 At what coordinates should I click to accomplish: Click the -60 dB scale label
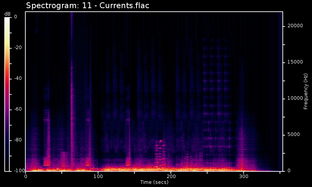coord(18,109)
